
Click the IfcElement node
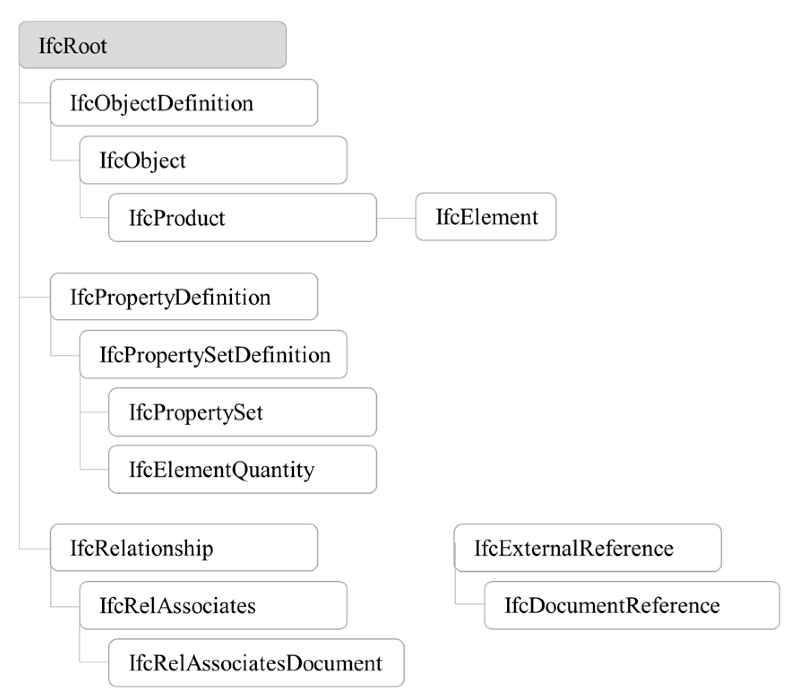coord(486,217)
